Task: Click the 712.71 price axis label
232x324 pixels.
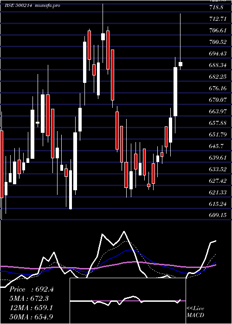Action: (217, 19)
